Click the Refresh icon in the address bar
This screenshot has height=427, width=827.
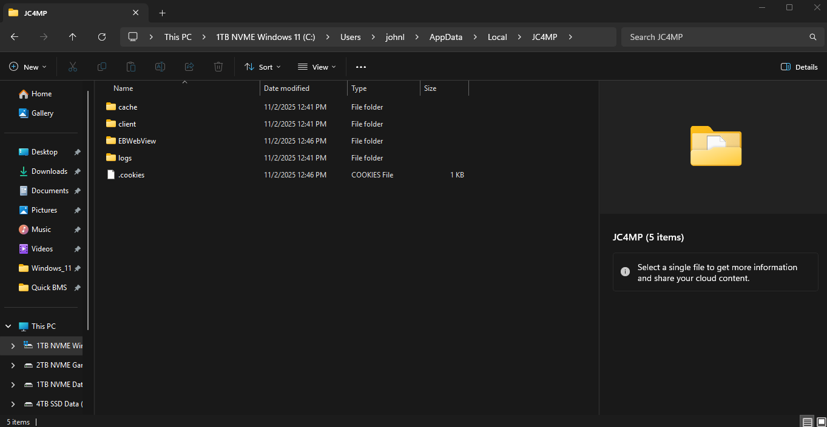[x=101, y=37]
